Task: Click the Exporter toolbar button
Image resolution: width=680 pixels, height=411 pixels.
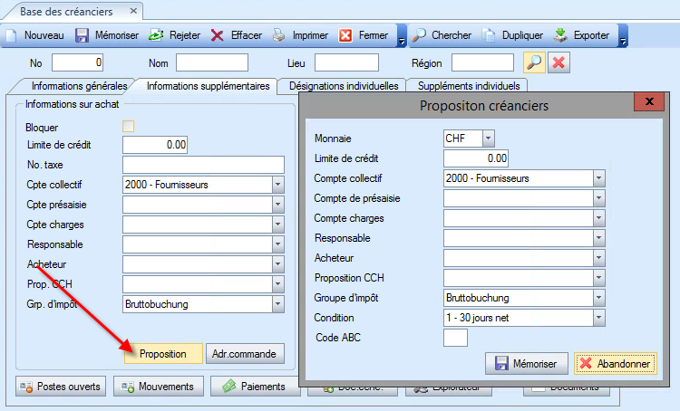Action: (x=581, y=35)
